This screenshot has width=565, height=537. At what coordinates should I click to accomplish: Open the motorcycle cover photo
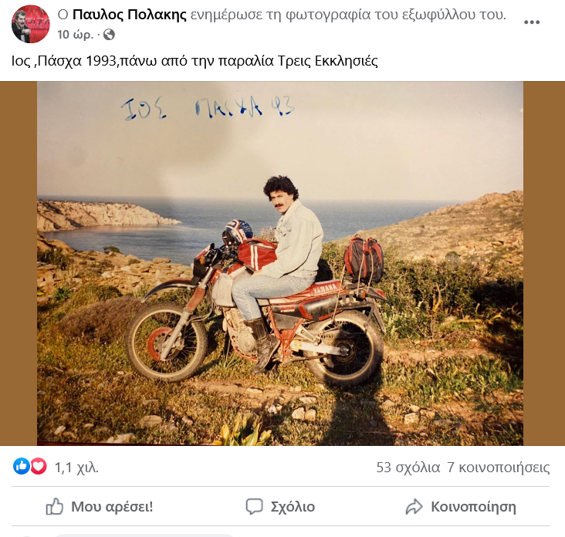(280, 263)
